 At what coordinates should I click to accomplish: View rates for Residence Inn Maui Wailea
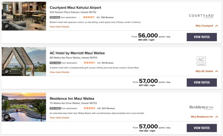202,128
